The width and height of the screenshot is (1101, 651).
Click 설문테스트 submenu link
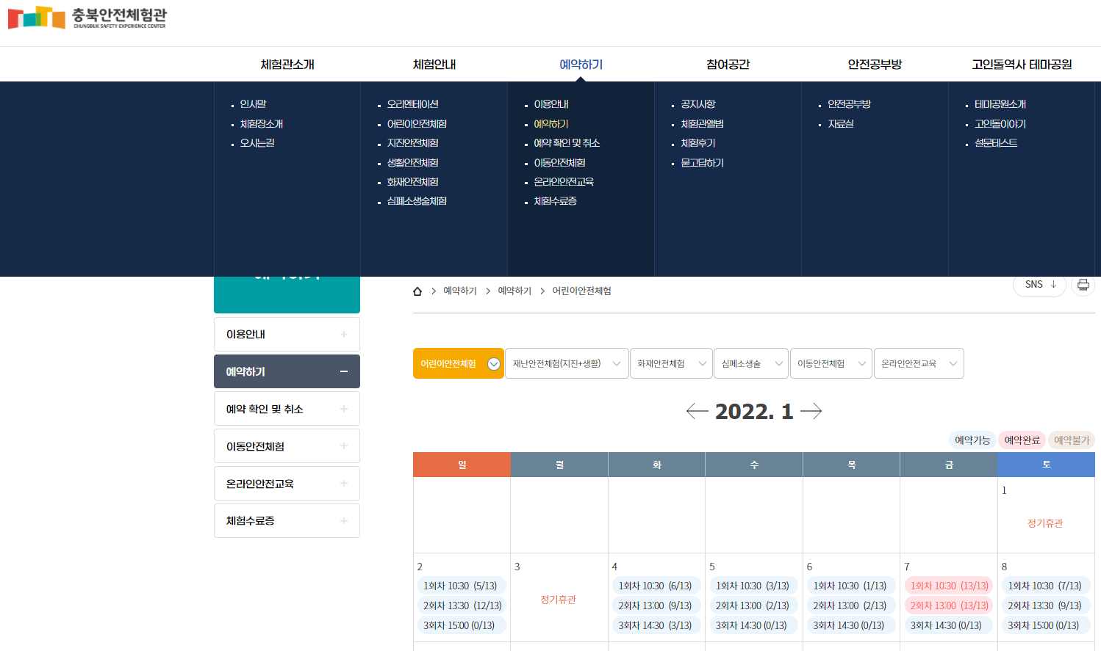[997, 143]
